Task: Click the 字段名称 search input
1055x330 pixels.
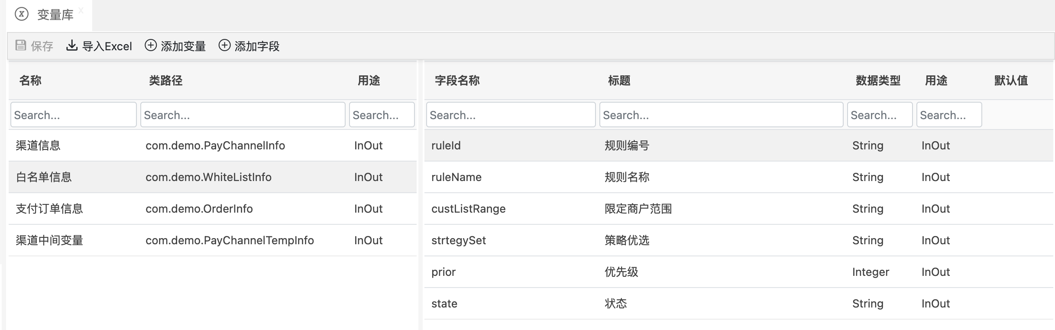Action: pos(511,115)
